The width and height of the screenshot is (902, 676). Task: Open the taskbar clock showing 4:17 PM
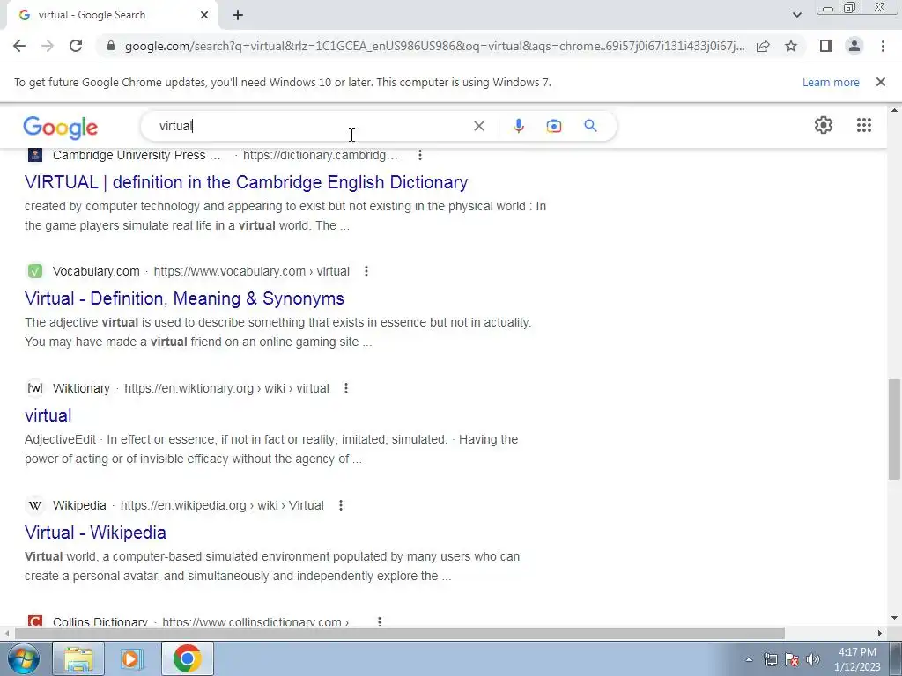[857, 659]
